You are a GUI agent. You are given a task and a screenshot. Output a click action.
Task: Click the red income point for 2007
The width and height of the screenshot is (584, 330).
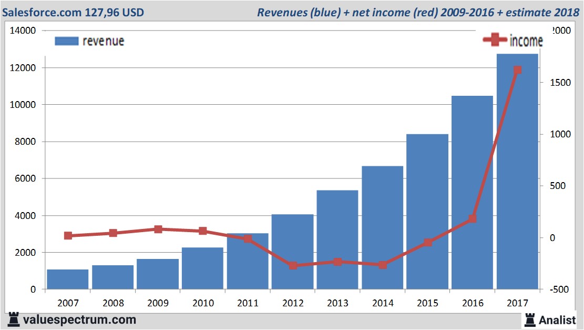(x=68, y=236)
